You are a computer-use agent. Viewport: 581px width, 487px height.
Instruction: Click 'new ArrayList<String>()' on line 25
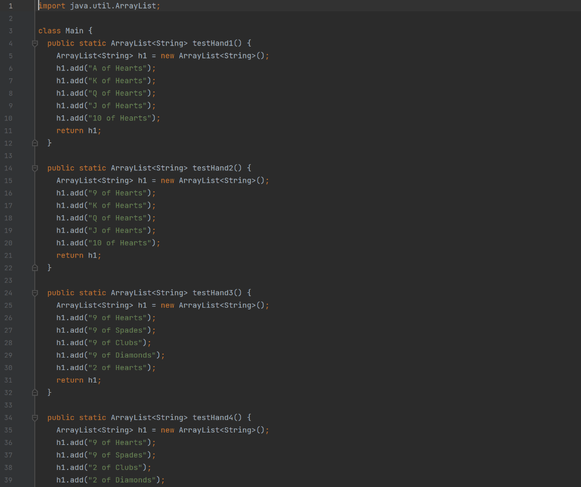(x=213, y=305)
